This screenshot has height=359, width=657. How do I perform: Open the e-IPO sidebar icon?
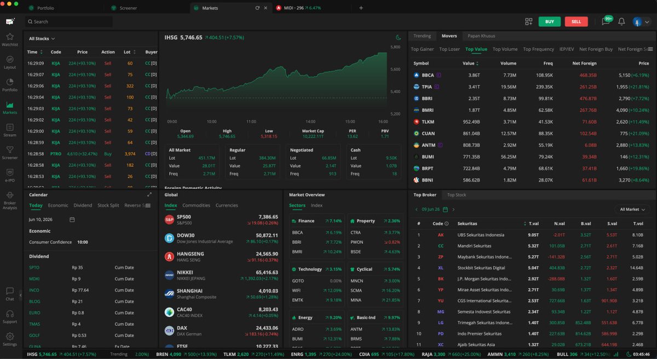(x=10, y=175)
